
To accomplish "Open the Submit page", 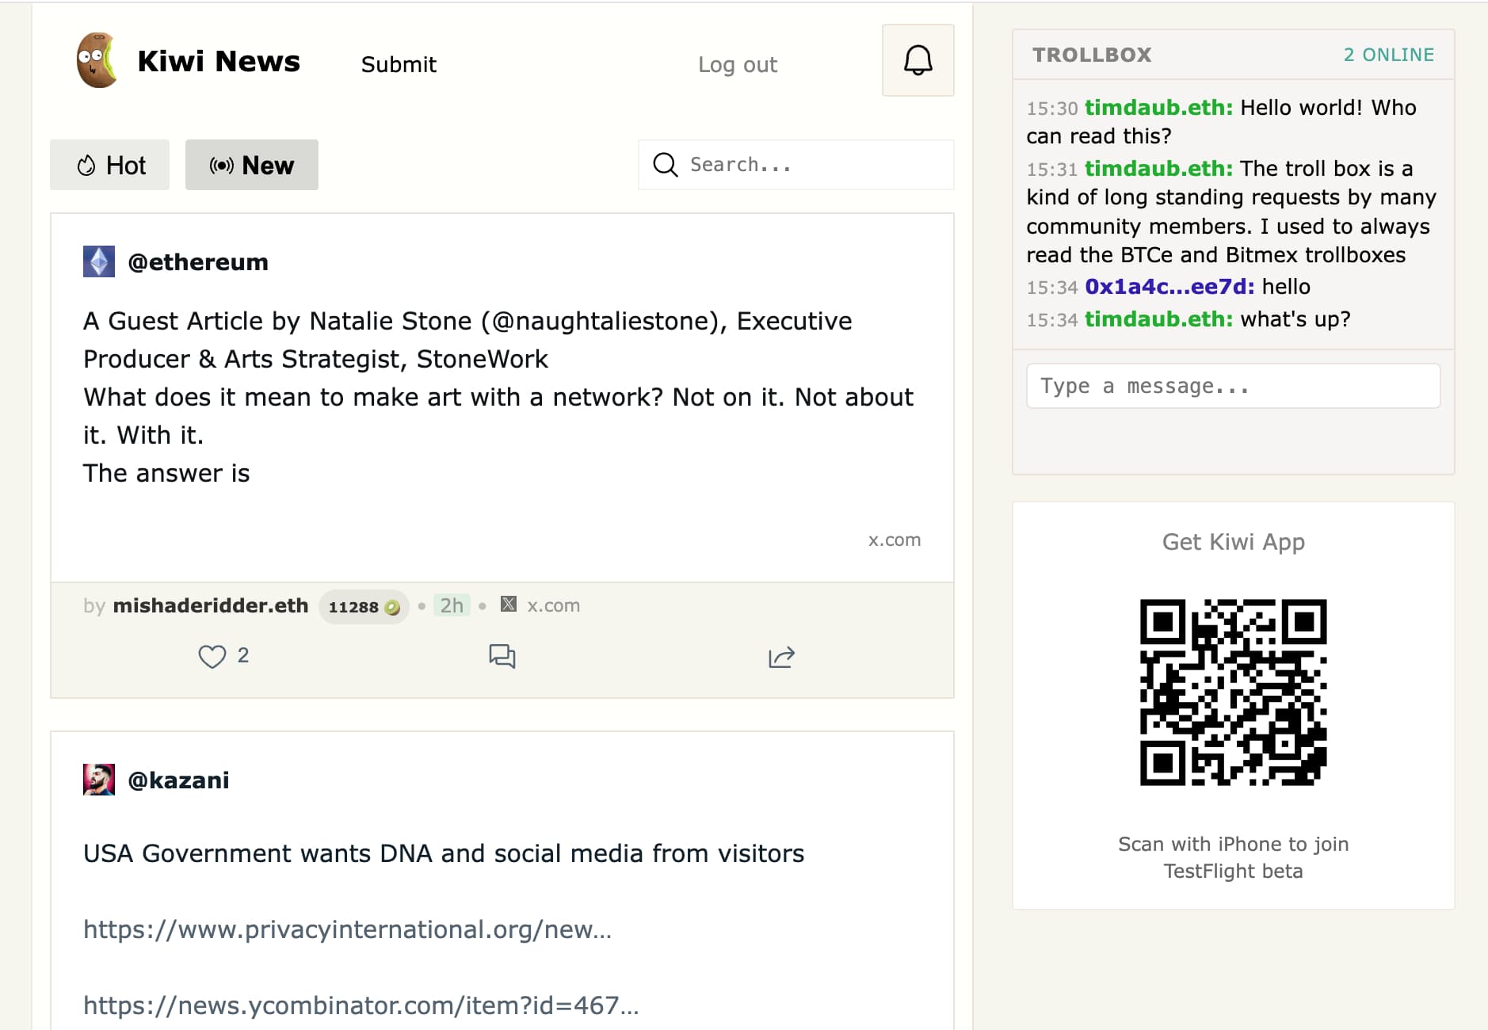I will click(x=399, y=65).
